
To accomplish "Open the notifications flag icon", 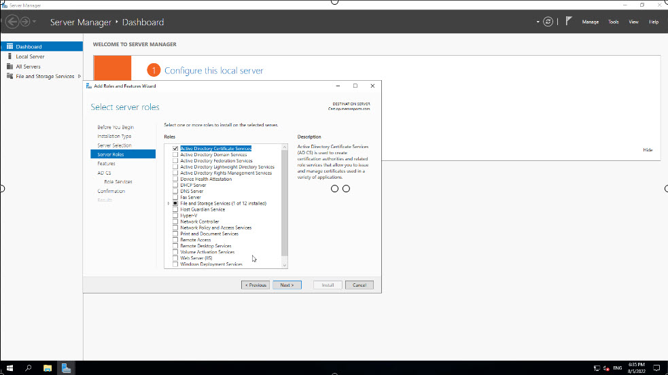I will point(569,21).
